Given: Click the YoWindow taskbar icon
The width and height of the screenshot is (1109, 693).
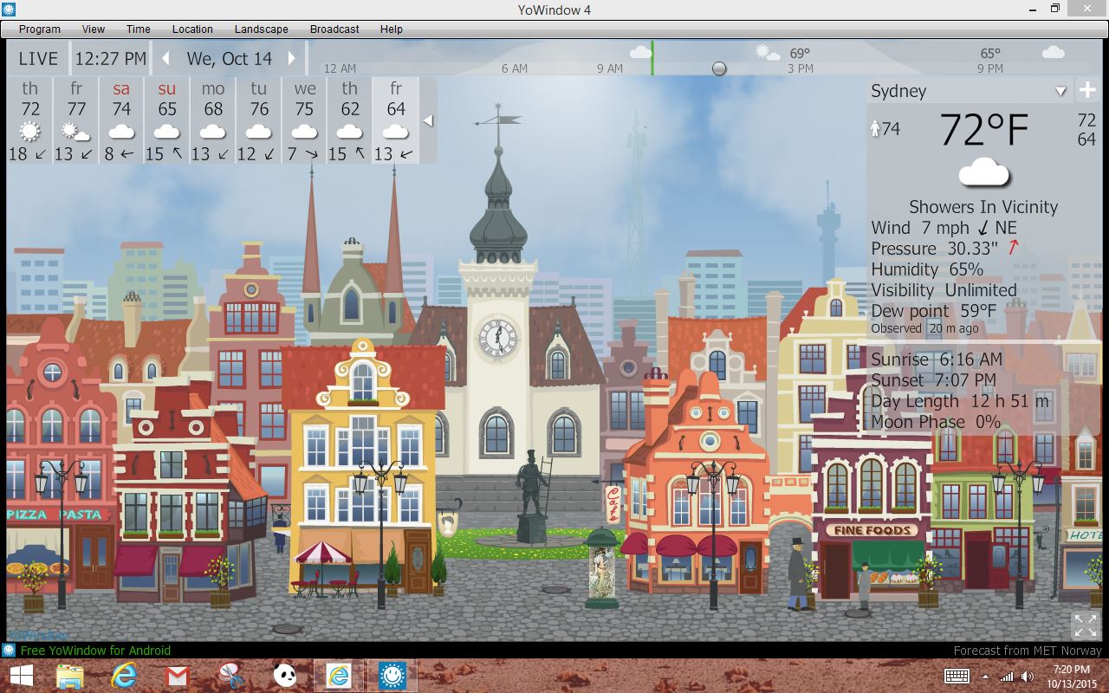Looking at the screenshot, I should pos(392,676).
